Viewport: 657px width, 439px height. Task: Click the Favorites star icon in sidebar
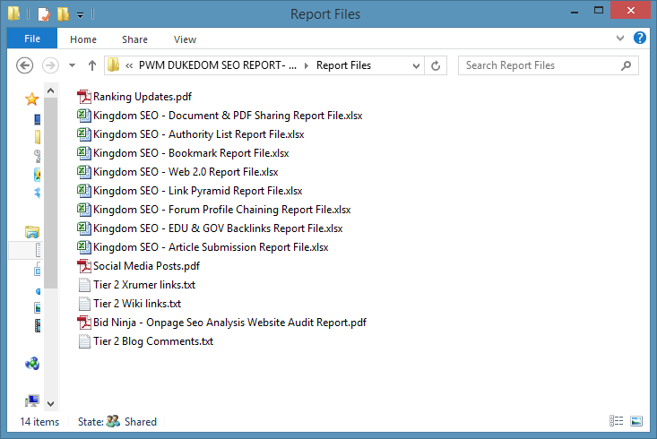(32, 99)
